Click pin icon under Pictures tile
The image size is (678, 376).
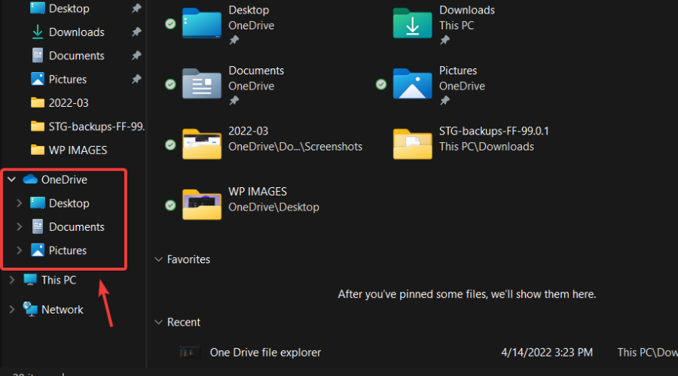[444, 101]
